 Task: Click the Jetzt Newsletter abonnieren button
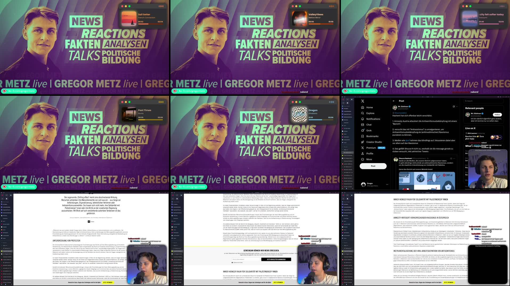tap(276, 259)
